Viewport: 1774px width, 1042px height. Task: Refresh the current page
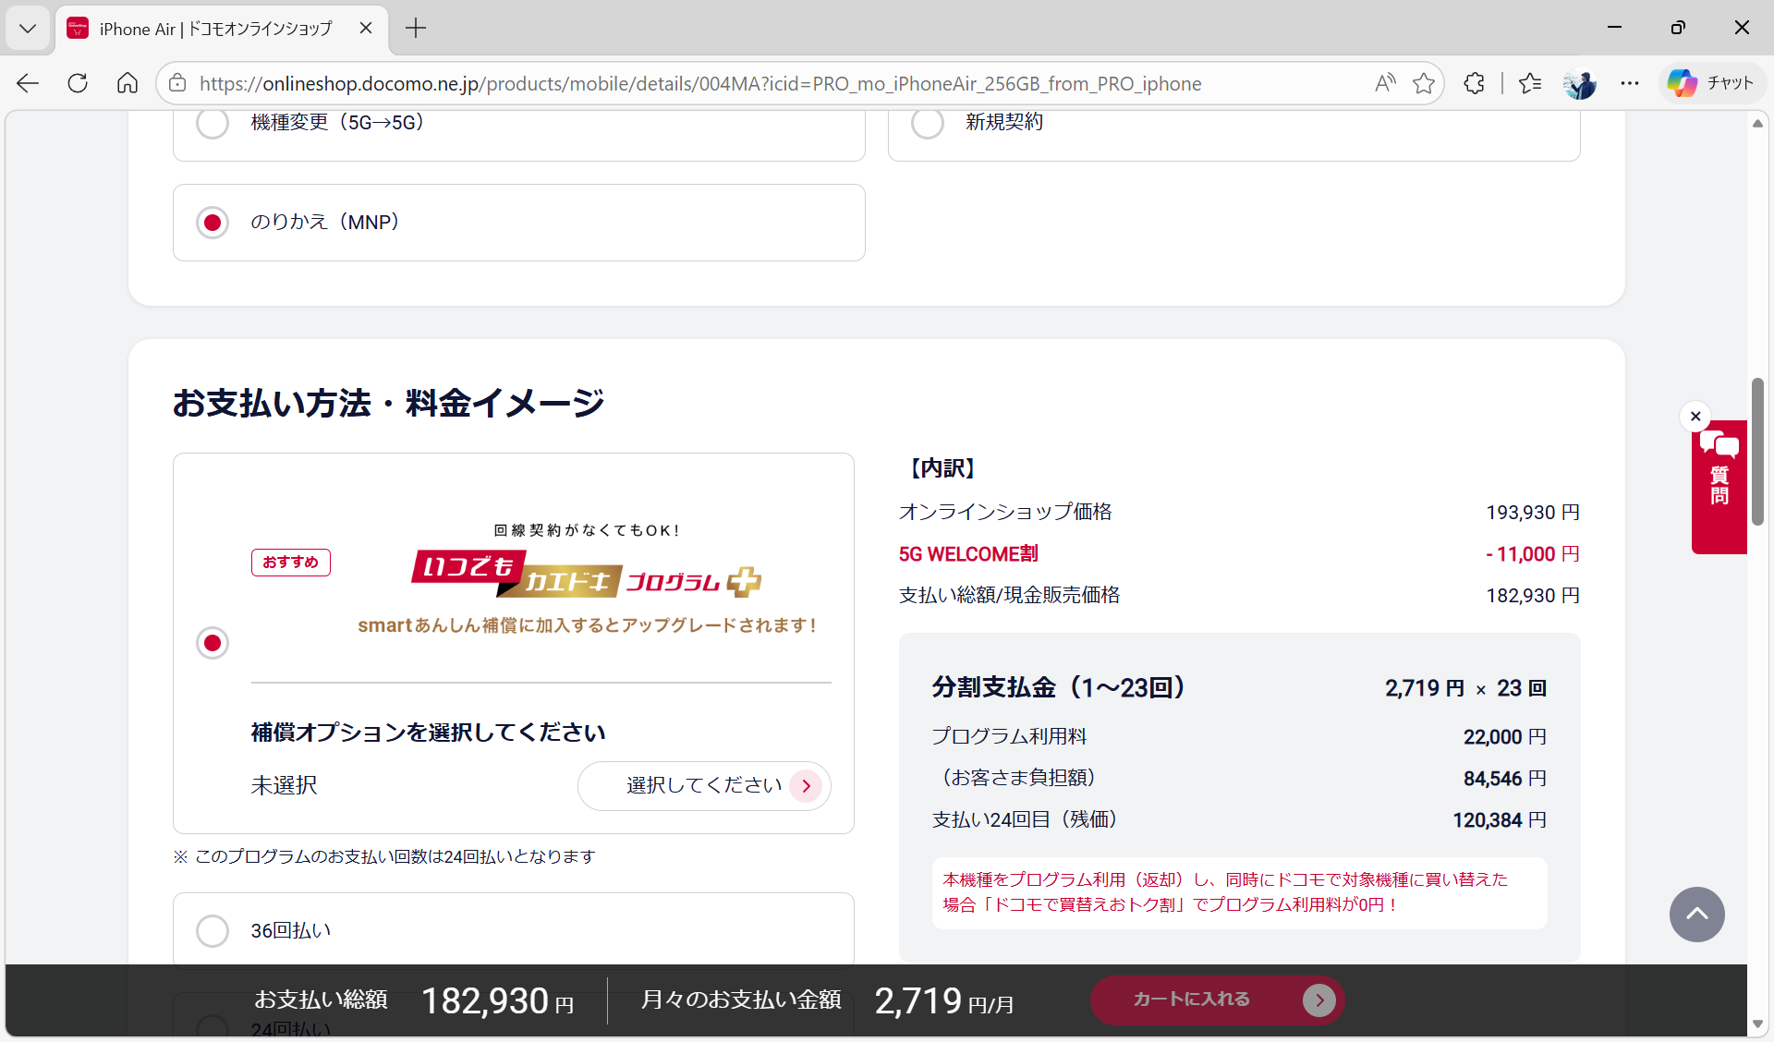point(78,83)
